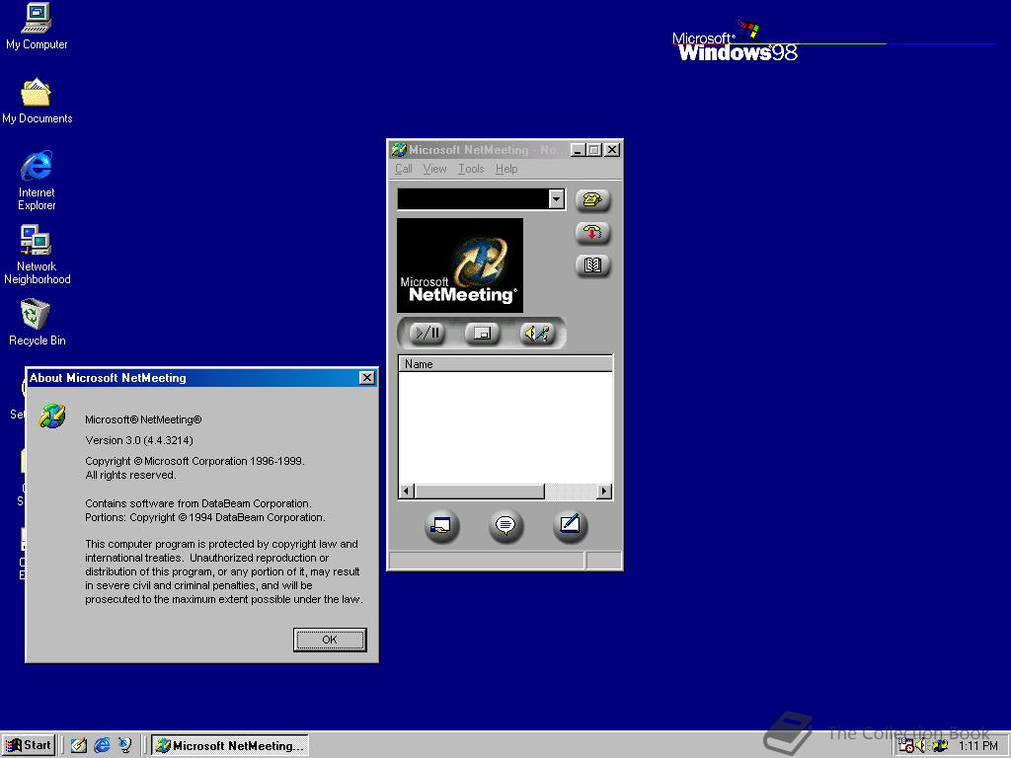Close the Microsoft NetMeeting window
Screen dimensions: 1011x758
[x=612, y=150]
